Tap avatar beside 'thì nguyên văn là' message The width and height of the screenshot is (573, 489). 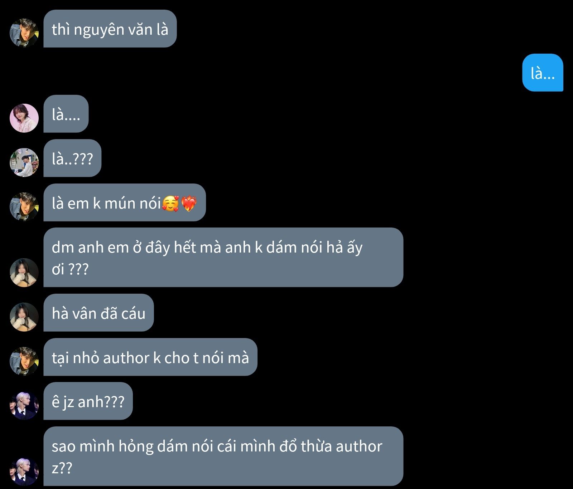click(x=24, y=33)
